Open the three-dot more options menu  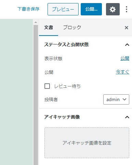click(127, 9)
